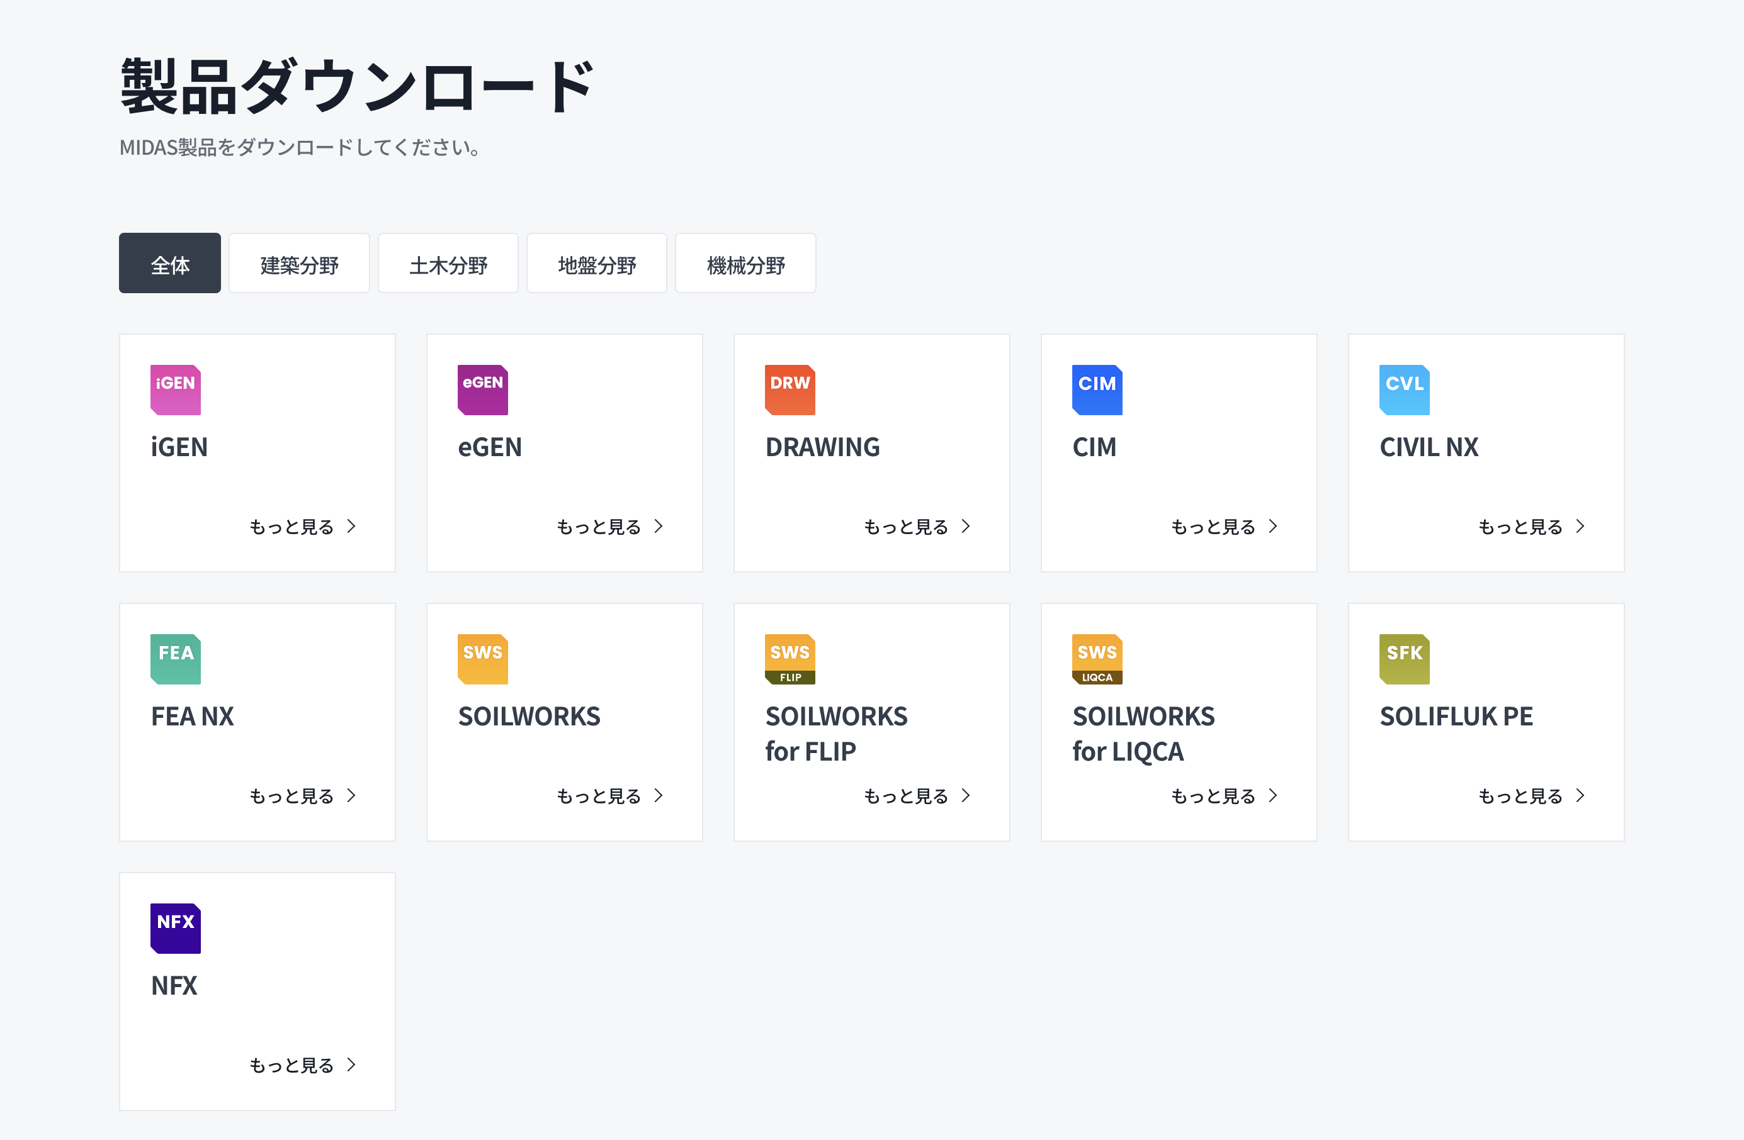Click the blue CIM product icon
This screenshot has width=1744, height=1140.
click(x=1097, y=389)
